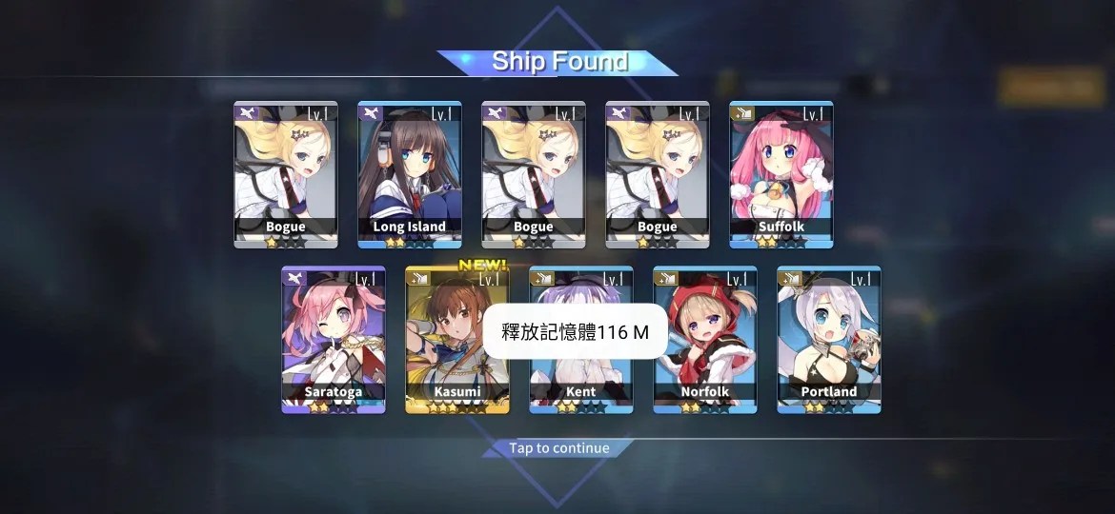The image size is (1115, 514).
Task: Dismiss the 釋放記憶體116 M toast message
Action: click(x=576, y=331)
